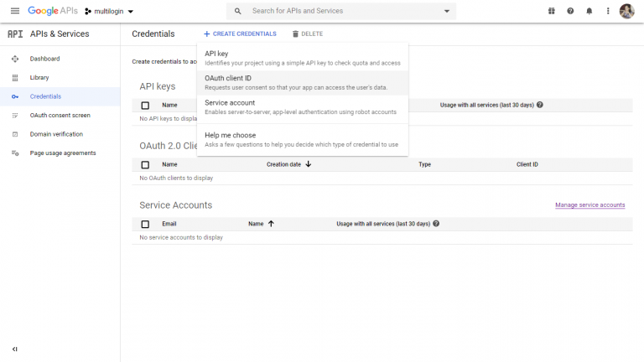Image resolution: width=644 pixels, height=362 pixels.
Task: Sort OAuth clients by Creation date
Action: pos(283,164)
